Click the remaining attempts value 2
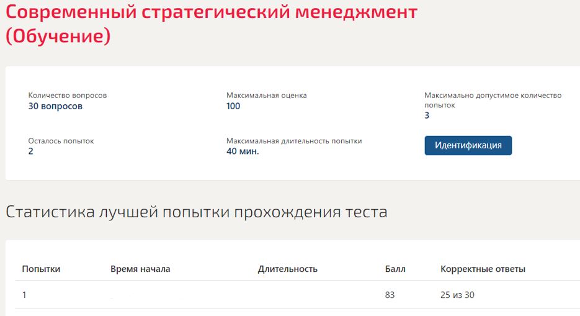 (31, 151)
